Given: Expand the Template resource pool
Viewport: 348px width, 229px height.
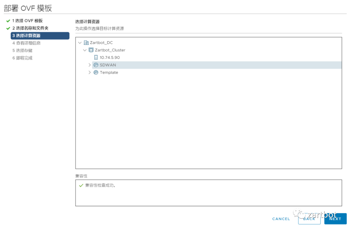Looking at the screenshot, I should pos(90,72).
